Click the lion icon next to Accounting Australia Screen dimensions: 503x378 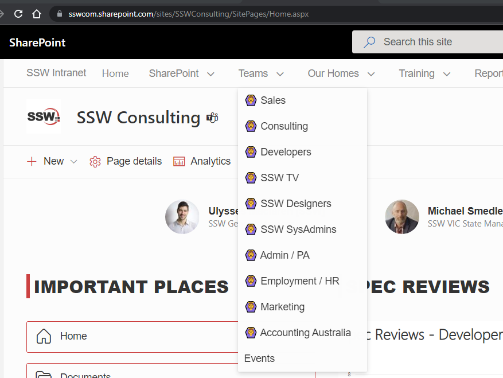point(251,333)
